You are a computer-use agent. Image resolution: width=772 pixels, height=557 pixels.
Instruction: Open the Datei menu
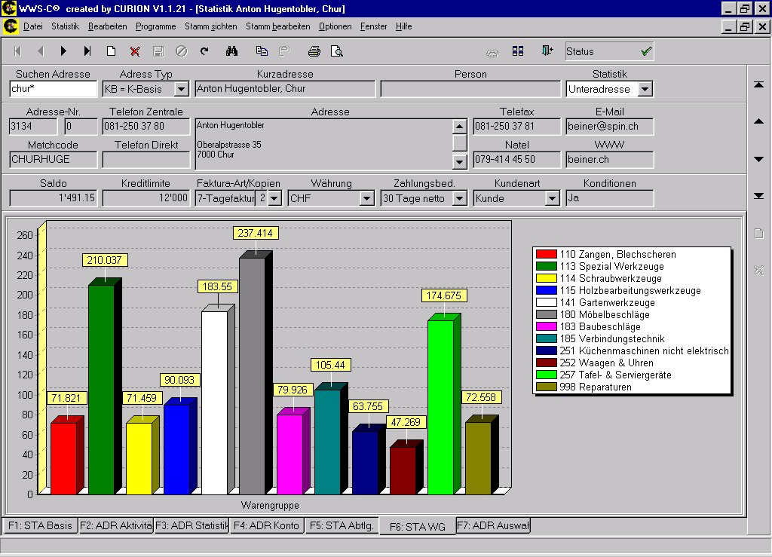[x=33, y=26]
